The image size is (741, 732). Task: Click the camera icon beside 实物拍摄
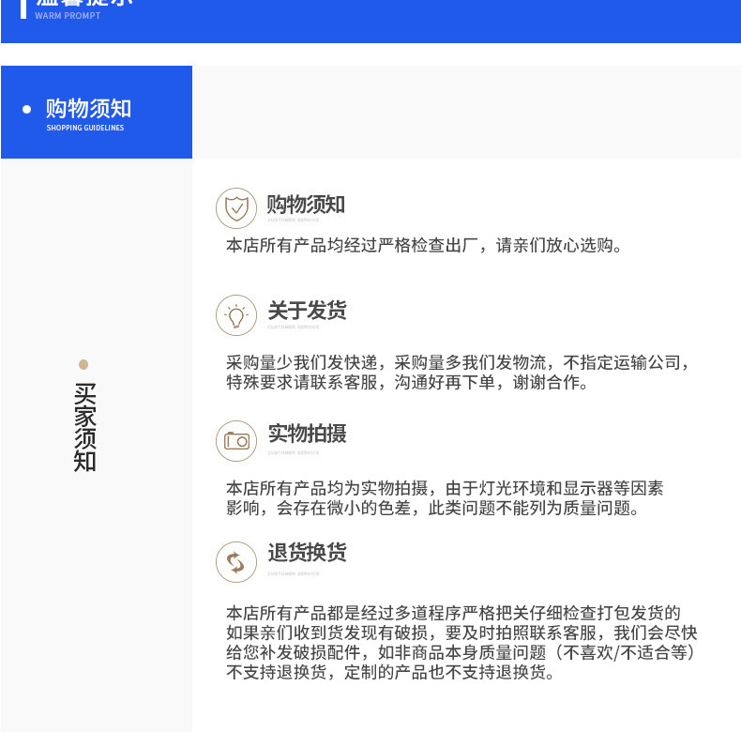236,441
